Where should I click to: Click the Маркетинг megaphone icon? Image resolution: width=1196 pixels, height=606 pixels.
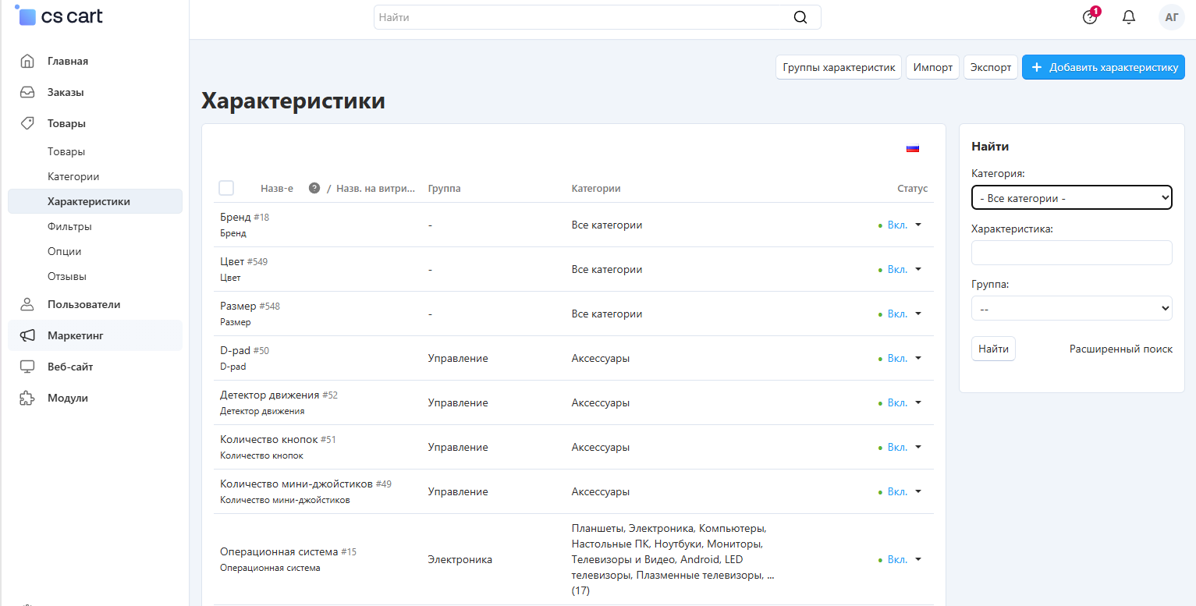coord(27,335)
